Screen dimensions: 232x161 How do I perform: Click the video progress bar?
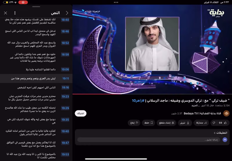152,94
